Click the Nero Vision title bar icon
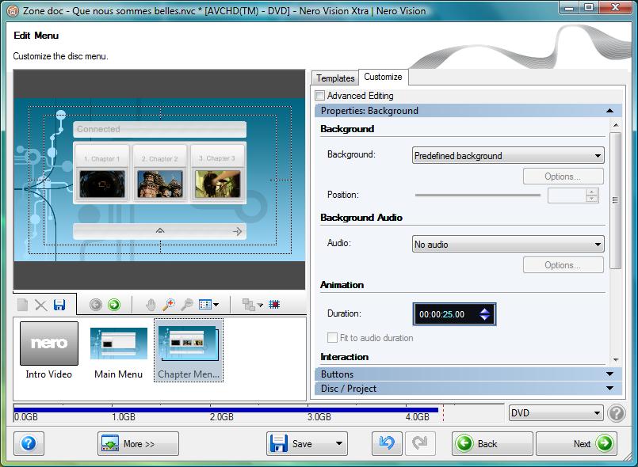 point(13,11)
